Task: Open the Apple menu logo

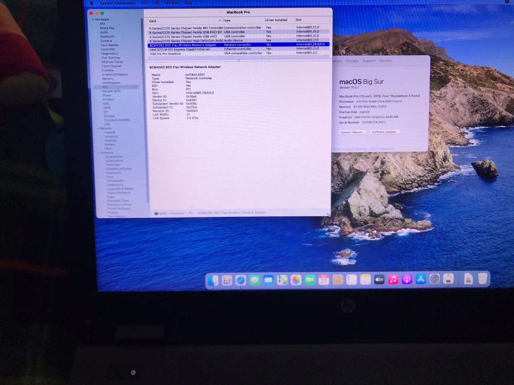Action: (x=92, y=3)
